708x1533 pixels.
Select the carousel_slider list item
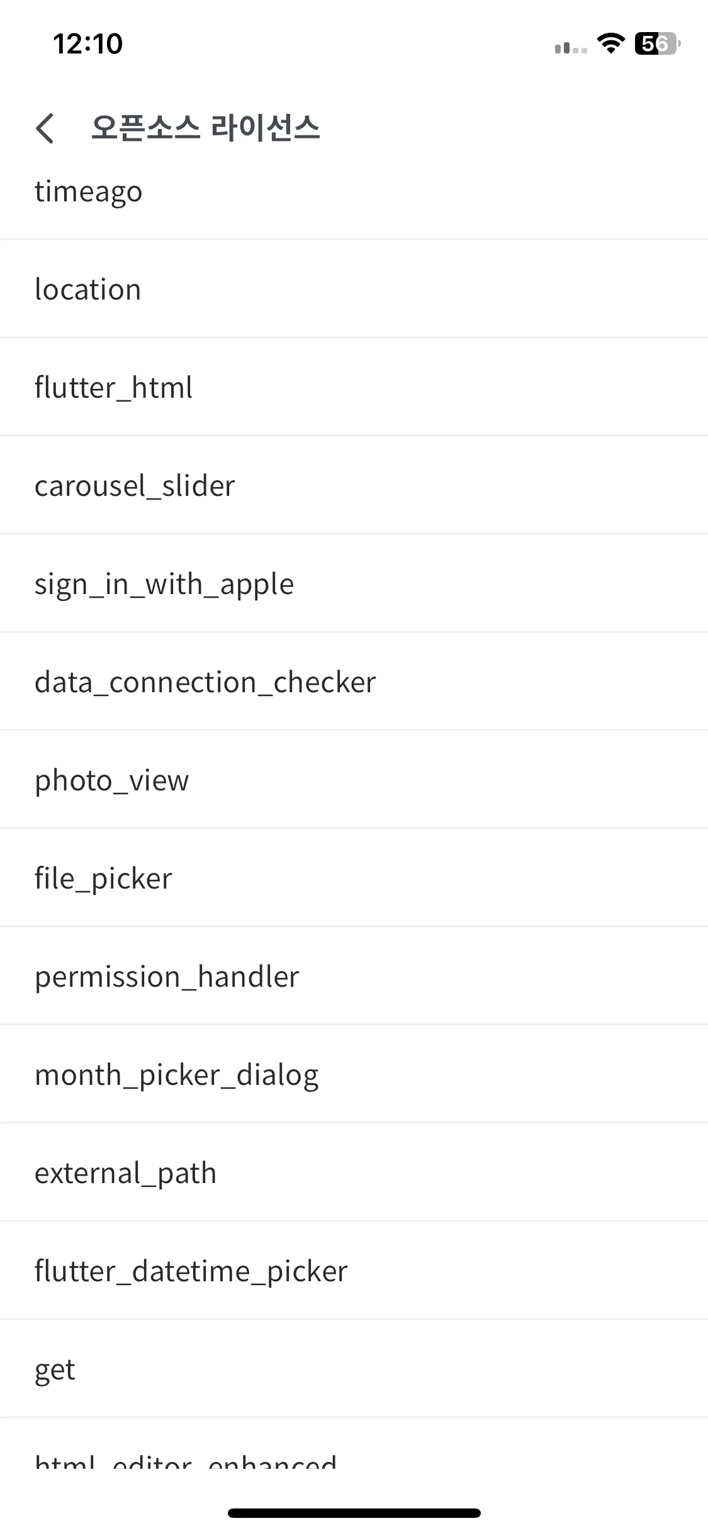click(x=354, y=485)
